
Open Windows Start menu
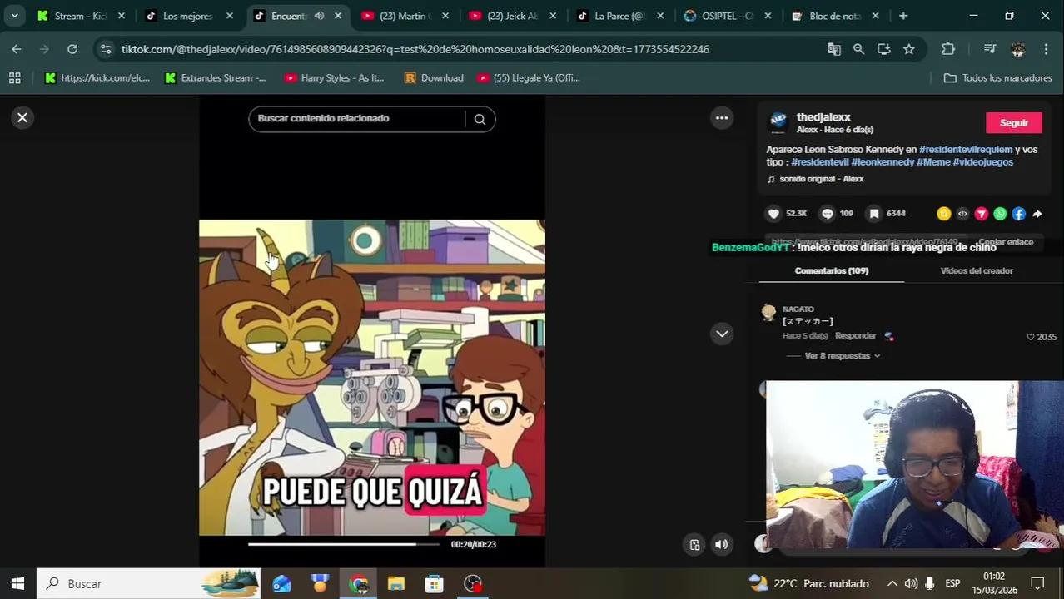point(17,584)
